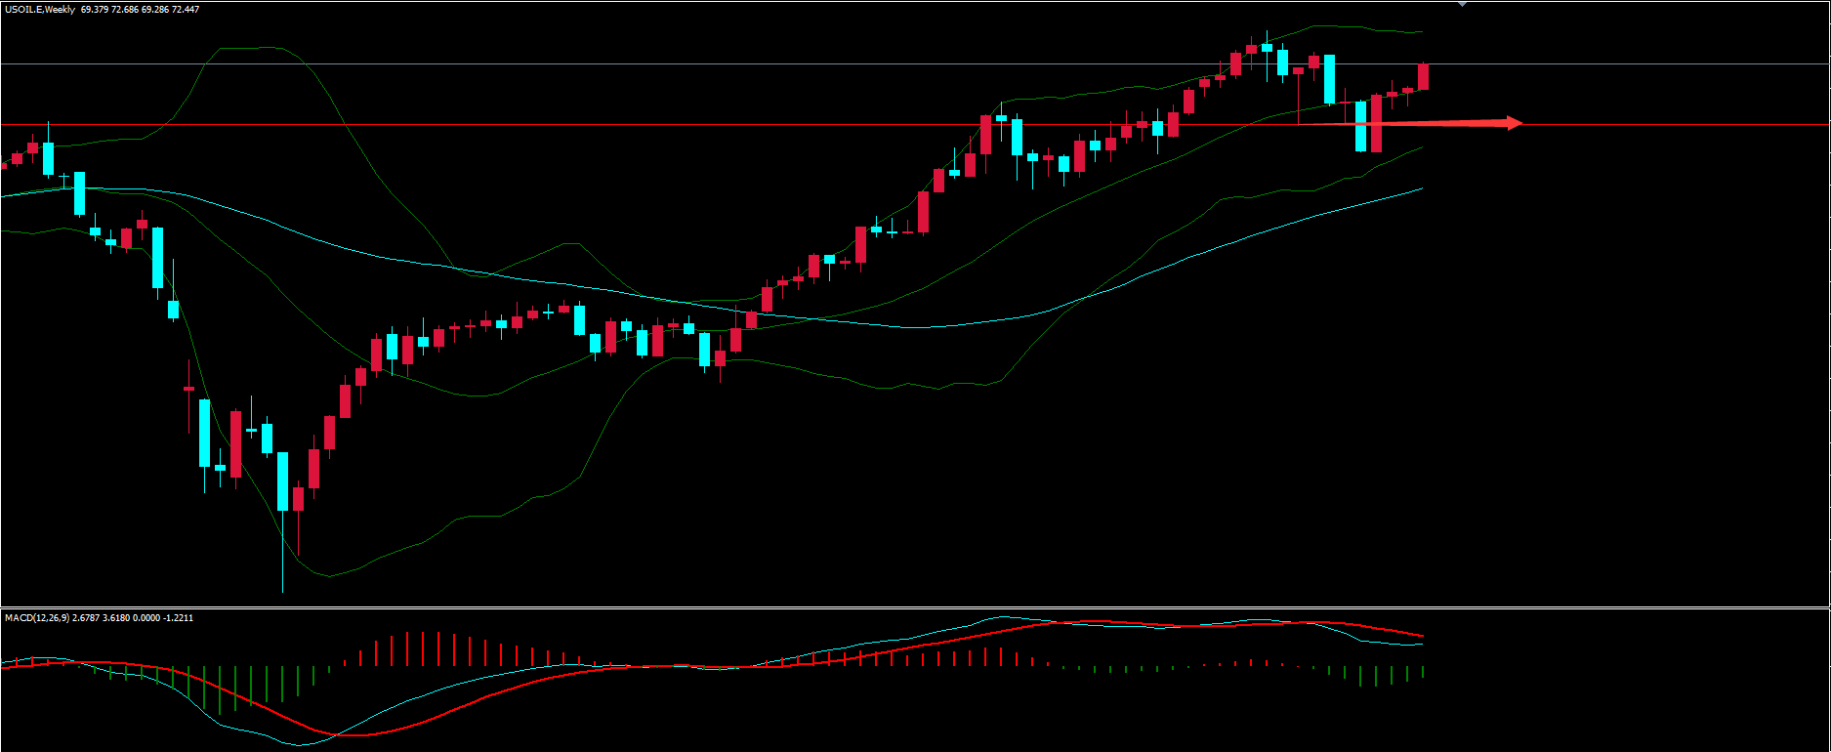
Task: Click the large cyan candle beside the red arrow
Action: point(1361,126)
